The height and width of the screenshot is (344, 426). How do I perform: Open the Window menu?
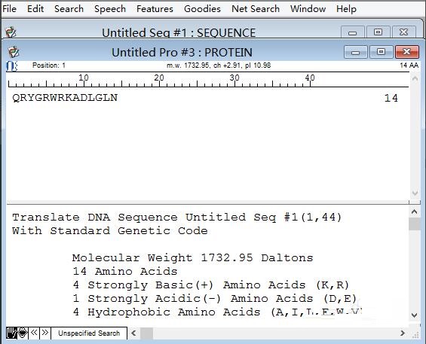click(308, 9)
